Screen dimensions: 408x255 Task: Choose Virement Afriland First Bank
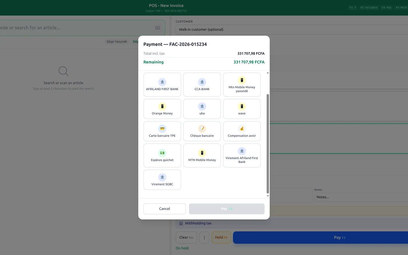pyautogui.click(x=242, y=155)
